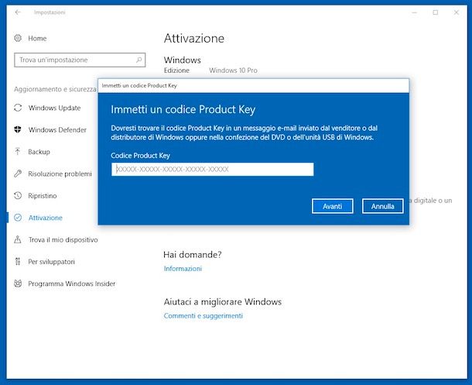The image size is (472, 385).
Task: Click the Trova un'impostazione search box
Action: [80, 60]
